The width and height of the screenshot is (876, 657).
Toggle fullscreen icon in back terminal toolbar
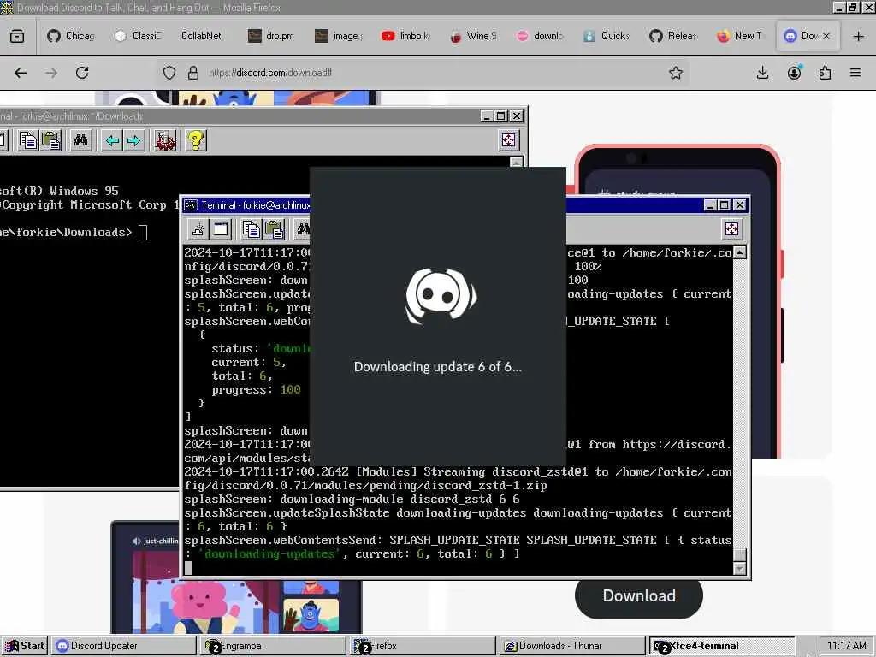tap(508, 140)
